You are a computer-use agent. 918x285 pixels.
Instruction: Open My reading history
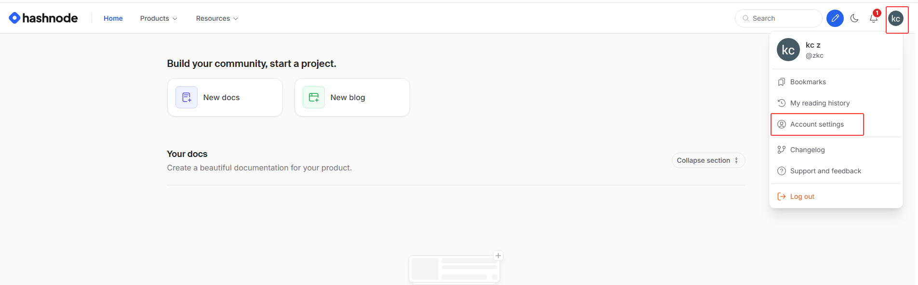[819, 103]
